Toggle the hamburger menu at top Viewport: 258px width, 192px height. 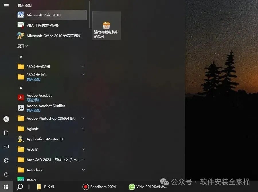[6, 6]
